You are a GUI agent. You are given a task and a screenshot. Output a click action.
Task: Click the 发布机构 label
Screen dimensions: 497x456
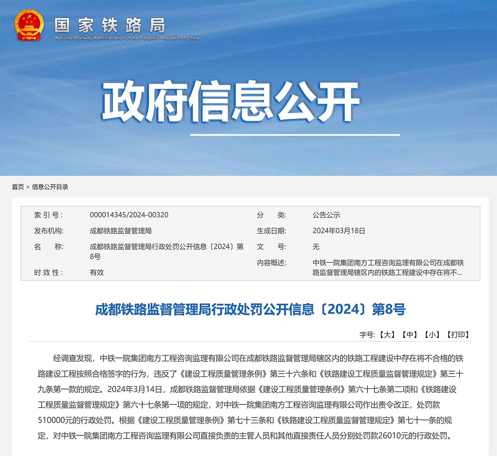pyautogui.click(x=49, y=231)
